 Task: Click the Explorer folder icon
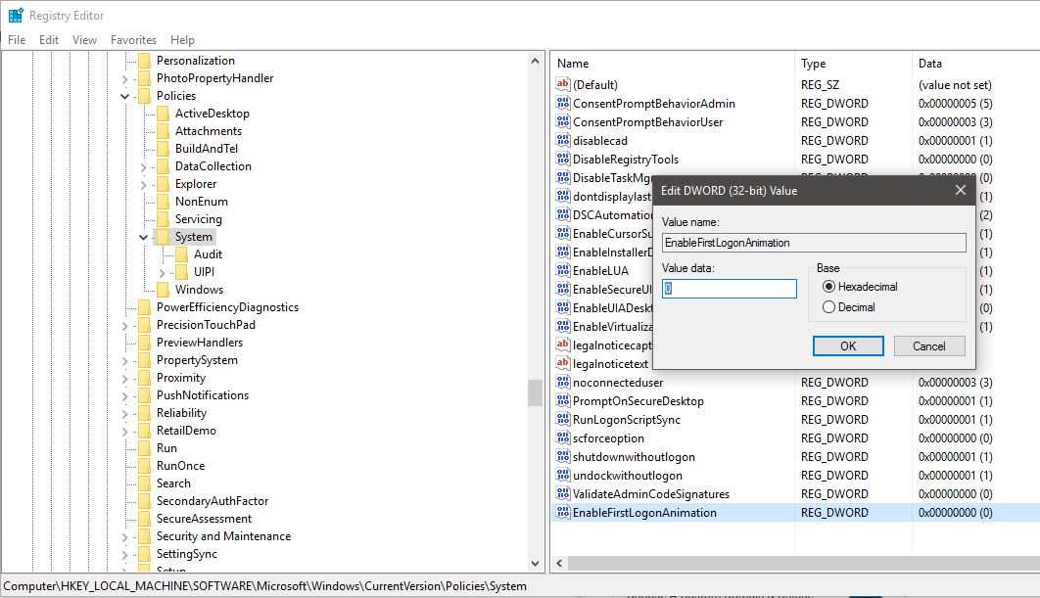[163, 184]
